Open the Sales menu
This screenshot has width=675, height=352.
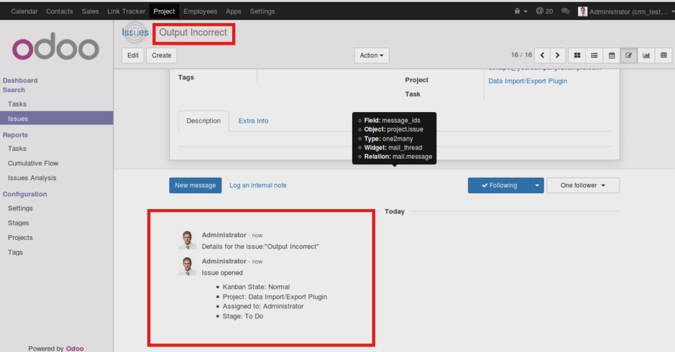coord(90,11)
